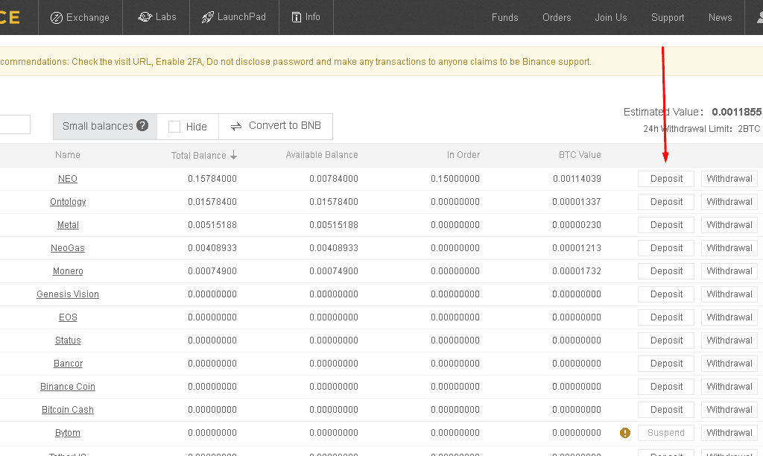Open the Metal coin link
This screenshot has width=763, height=456.
tap(68, 225)
